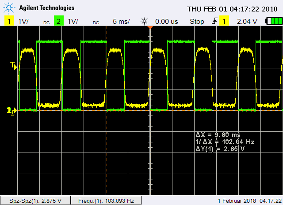This screenshot has height=205, width=283.
Task: Click the channel ground reference marker
Action: tap(11, 111)
